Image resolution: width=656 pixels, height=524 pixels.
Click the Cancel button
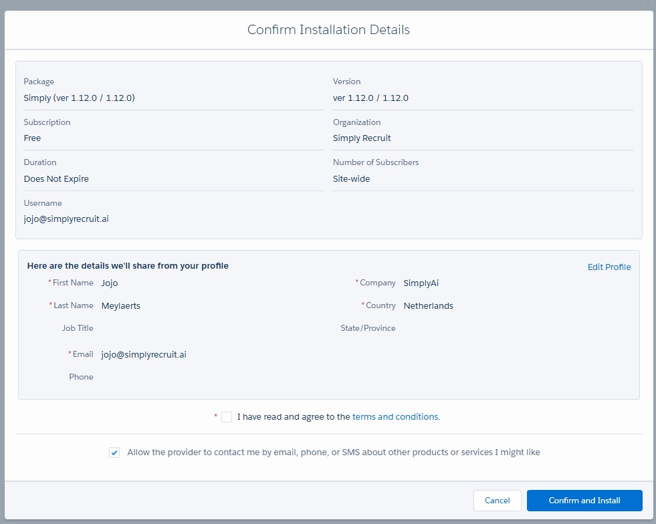pos(497,500)
